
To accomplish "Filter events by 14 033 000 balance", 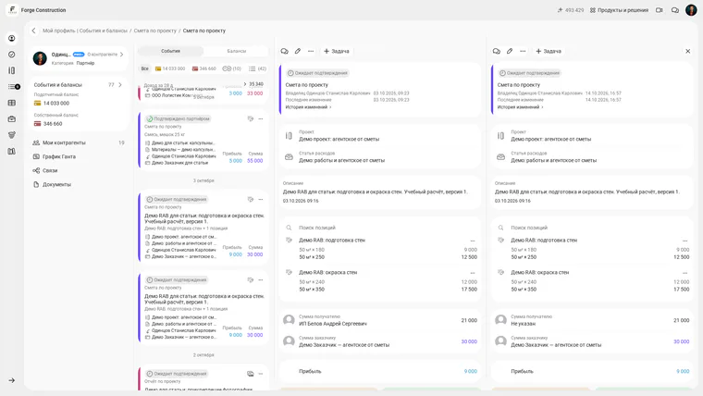I will pos(170,68).
